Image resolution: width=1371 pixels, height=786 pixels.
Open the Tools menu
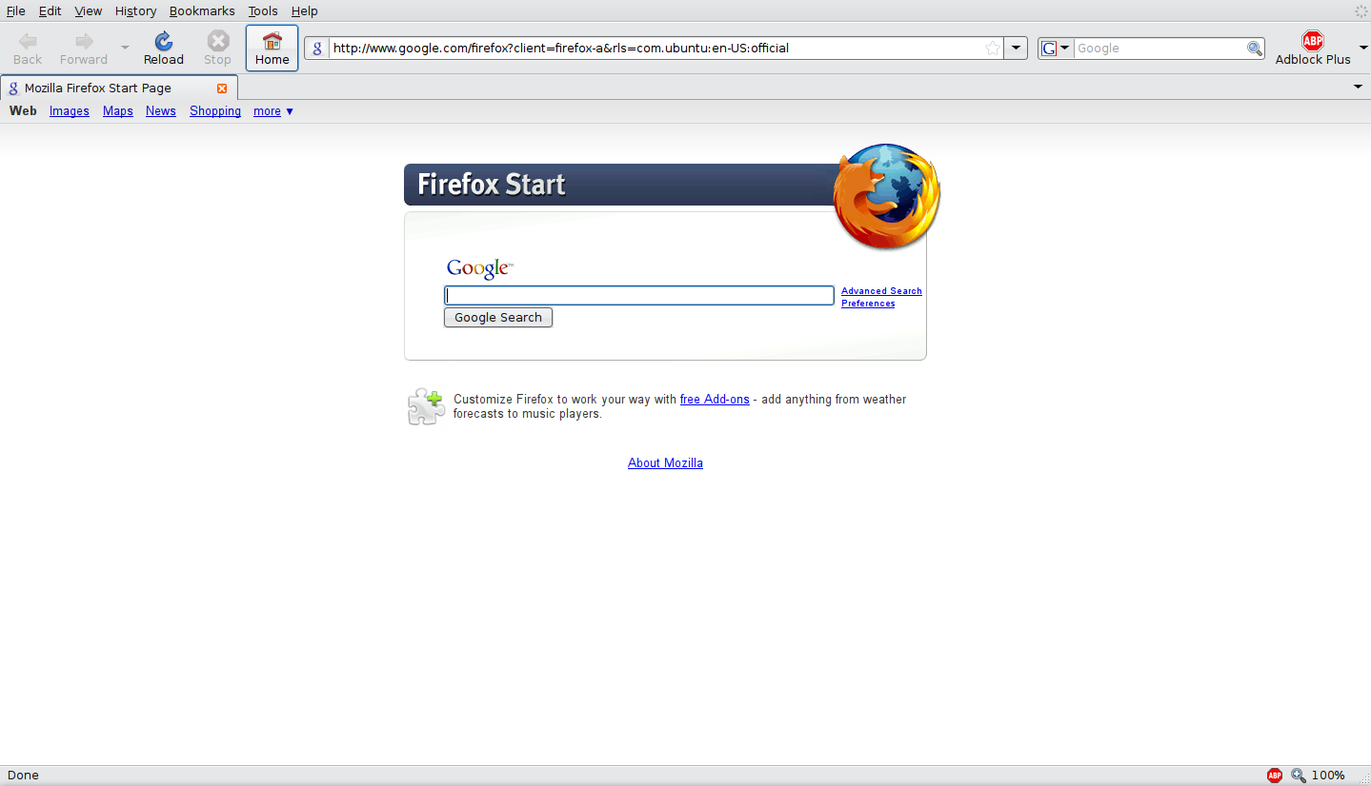[x=263, y=11]
